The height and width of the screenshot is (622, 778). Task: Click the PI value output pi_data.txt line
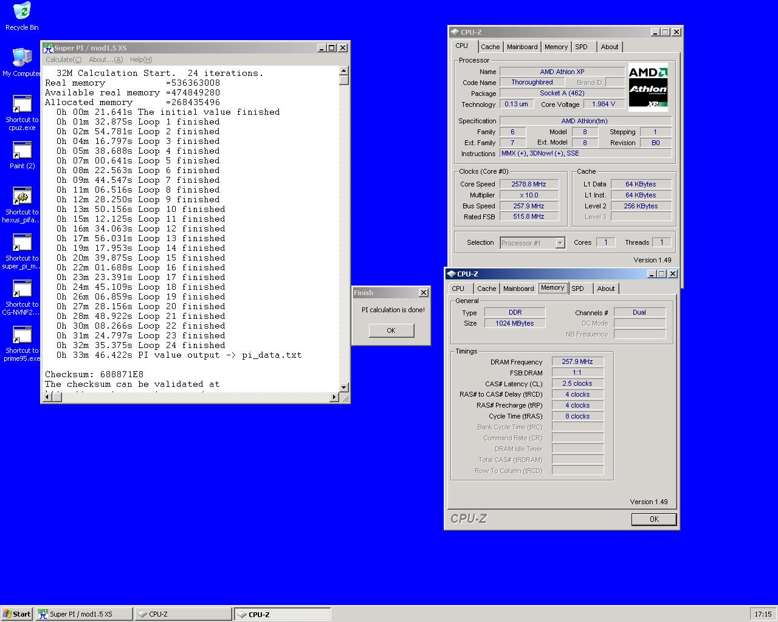click(179, 355)
